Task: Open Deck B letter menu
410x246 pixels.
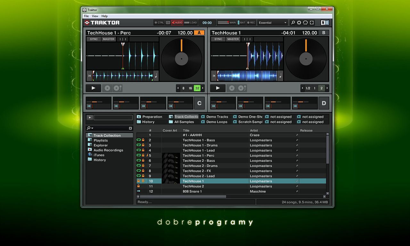Action: (x=324, y=33)
